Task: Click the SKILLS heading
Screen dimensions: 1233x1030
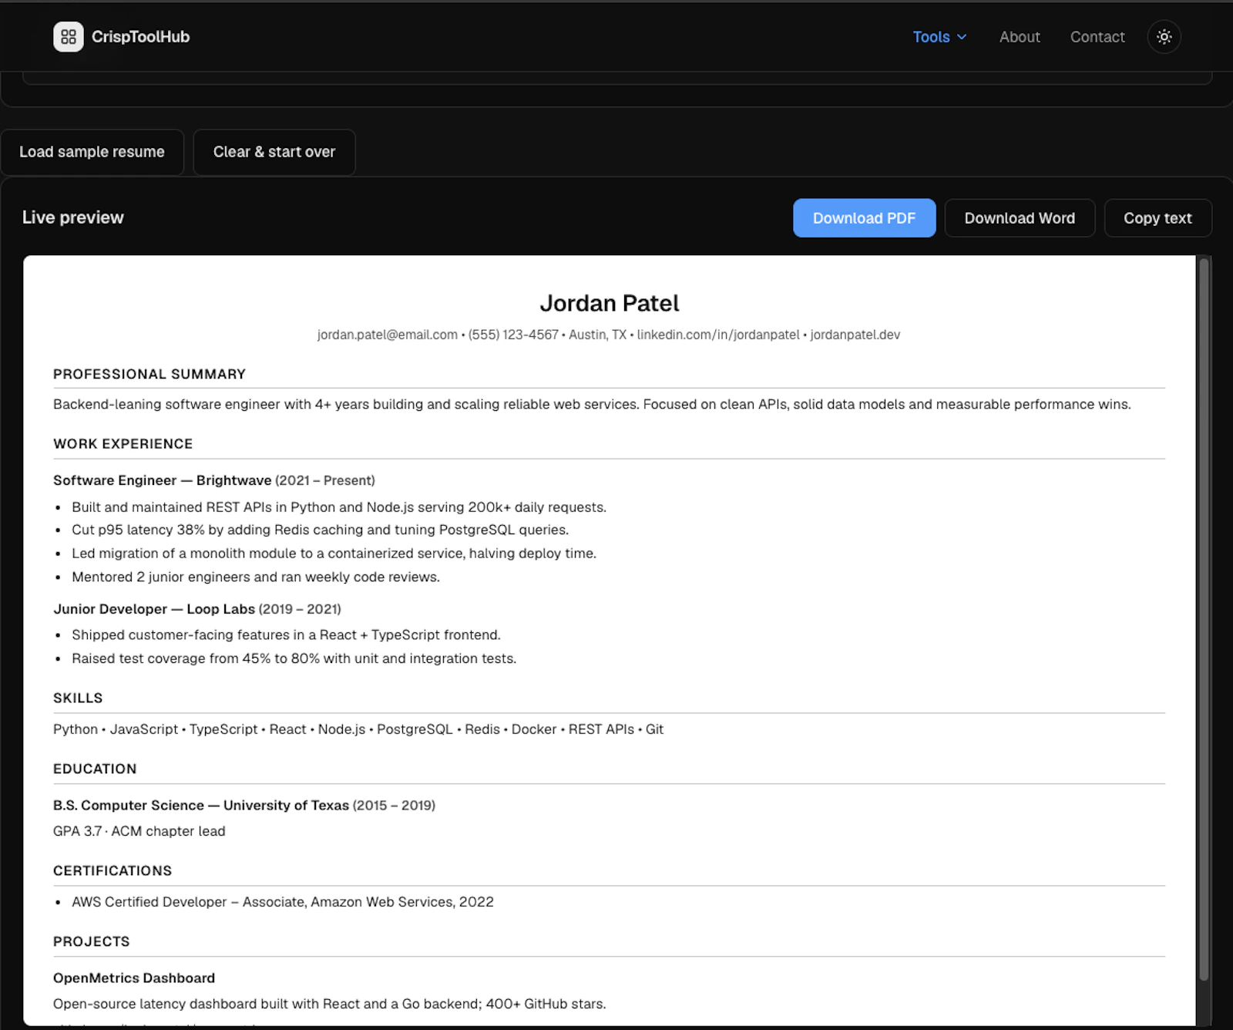Action: 78,698
